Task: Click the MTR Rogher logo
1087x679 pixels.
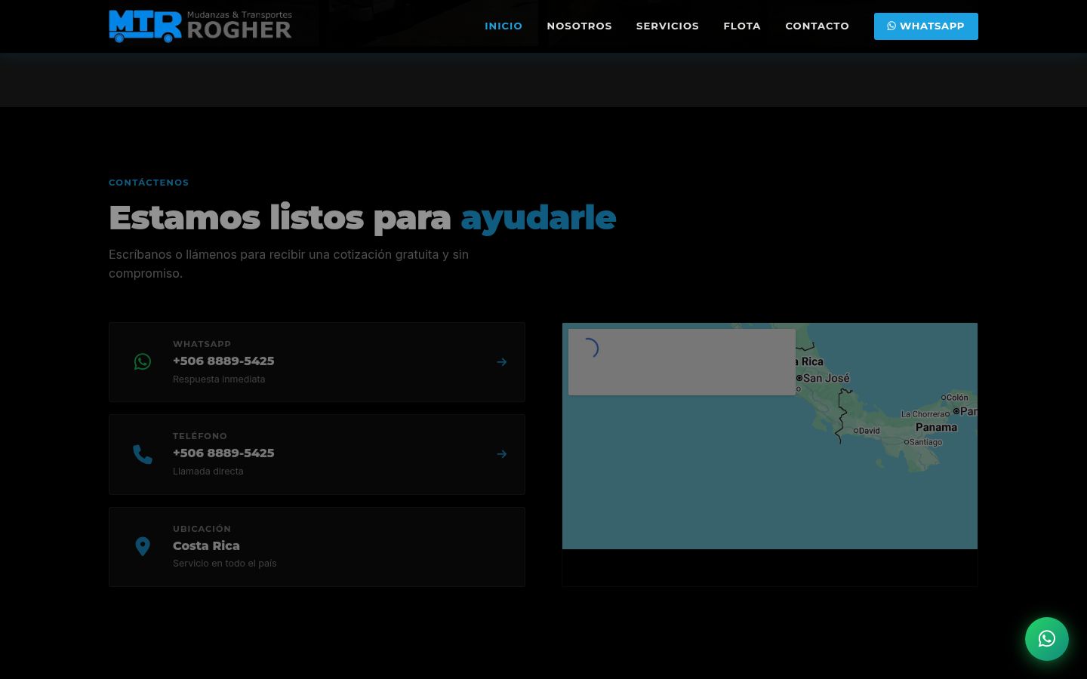Action: [x=200, y=26]
